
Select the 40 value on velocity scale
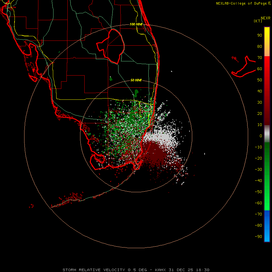tap(260, 91)
